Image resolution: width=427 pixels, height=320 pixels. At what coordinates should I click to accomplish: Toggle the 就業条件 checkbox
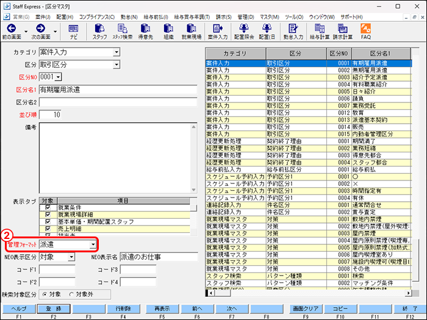coord(48,208)
